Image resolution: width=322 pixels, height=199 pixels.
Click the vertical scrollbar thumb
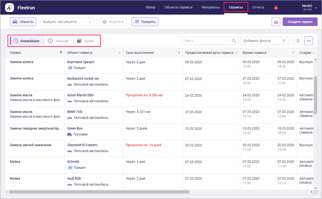click(316, 95)
